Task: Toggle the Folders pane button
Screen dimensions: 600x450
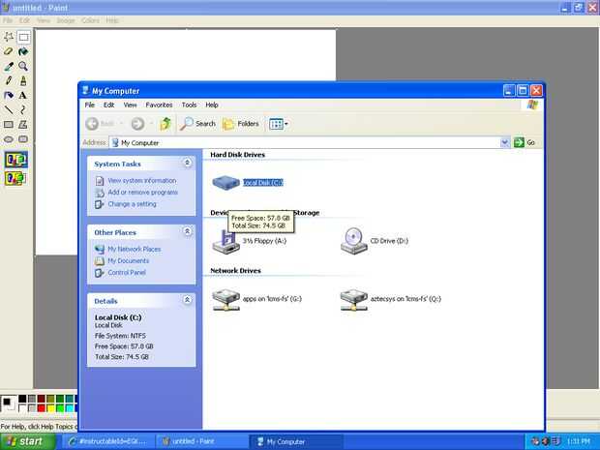Action: coord(241,124)
